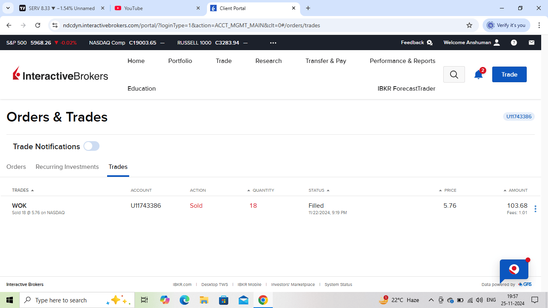Open the Education menu item

click(142, 89)
